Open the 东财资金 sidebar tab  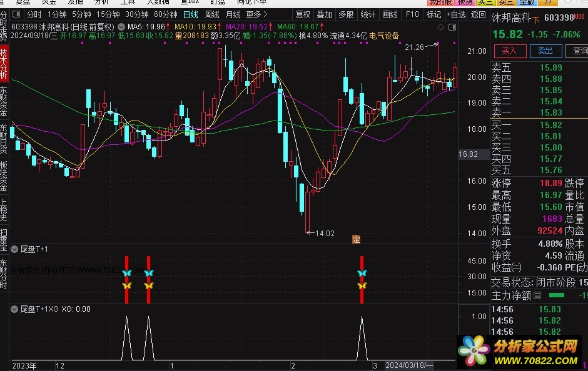[4, 101]
